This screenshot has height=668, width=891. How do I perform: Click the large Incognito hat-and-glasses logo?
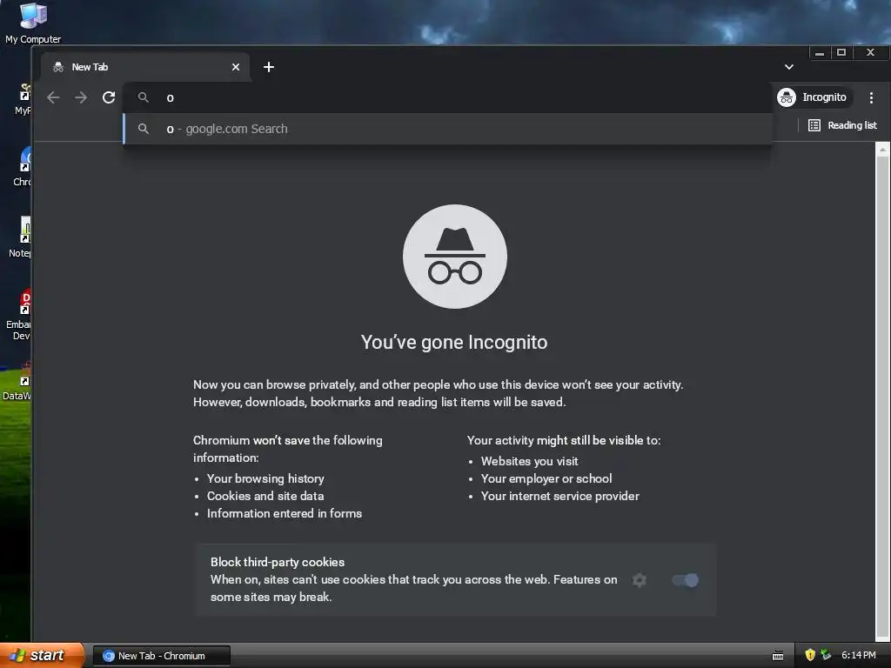454,257
